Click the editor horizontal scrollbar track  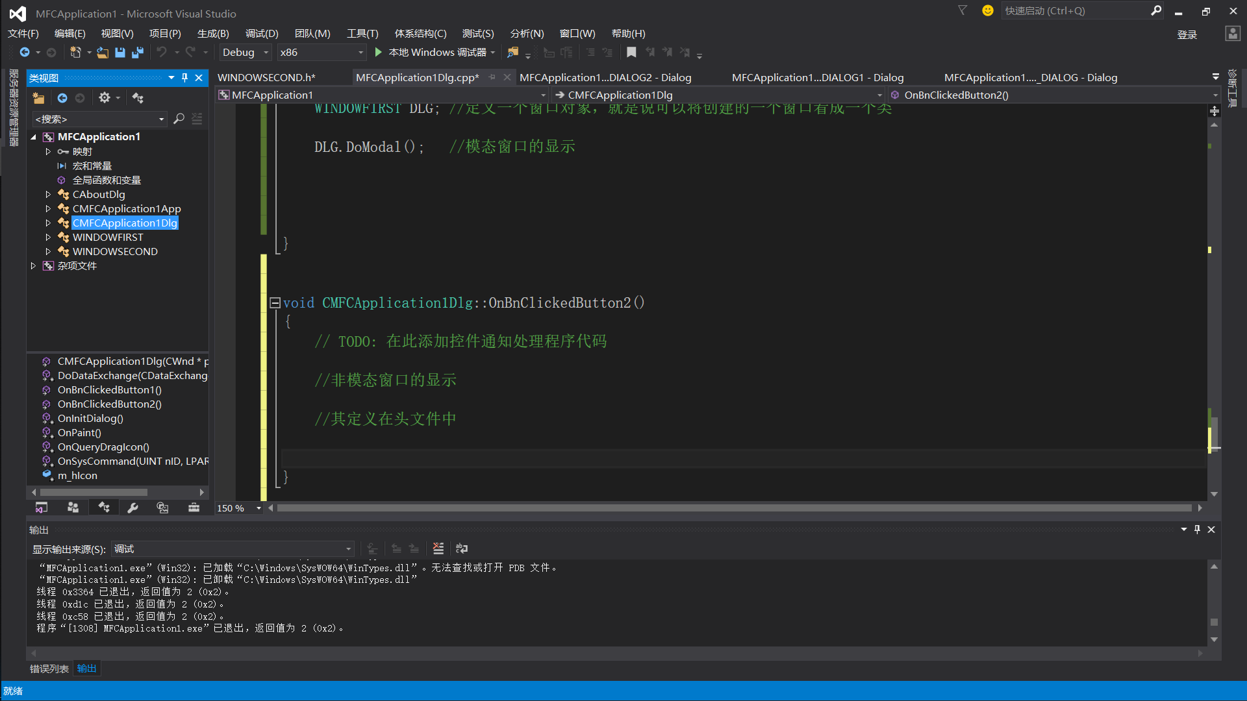(734, 508)
